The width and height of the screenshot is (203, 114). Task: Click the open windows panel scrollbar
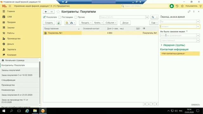tap(40, 70)
